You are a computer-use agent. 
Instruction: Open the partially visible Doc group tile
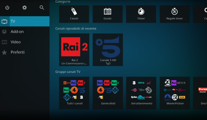tap(200, 93)
